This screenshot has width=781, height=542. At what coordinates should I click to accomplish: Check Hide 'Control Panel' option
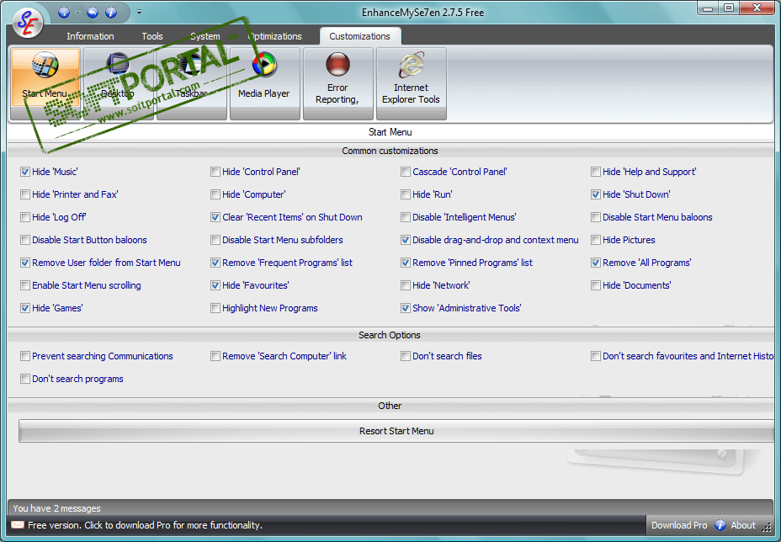[215, 172]
